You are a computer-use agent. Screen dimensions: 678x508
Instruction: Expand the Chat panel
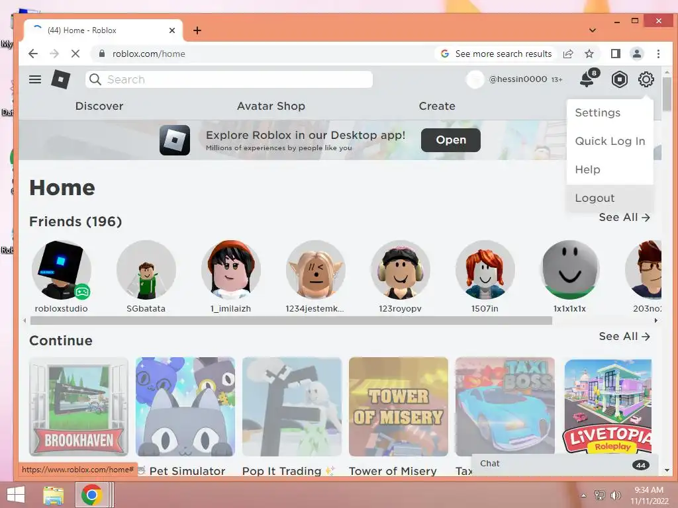565,464
